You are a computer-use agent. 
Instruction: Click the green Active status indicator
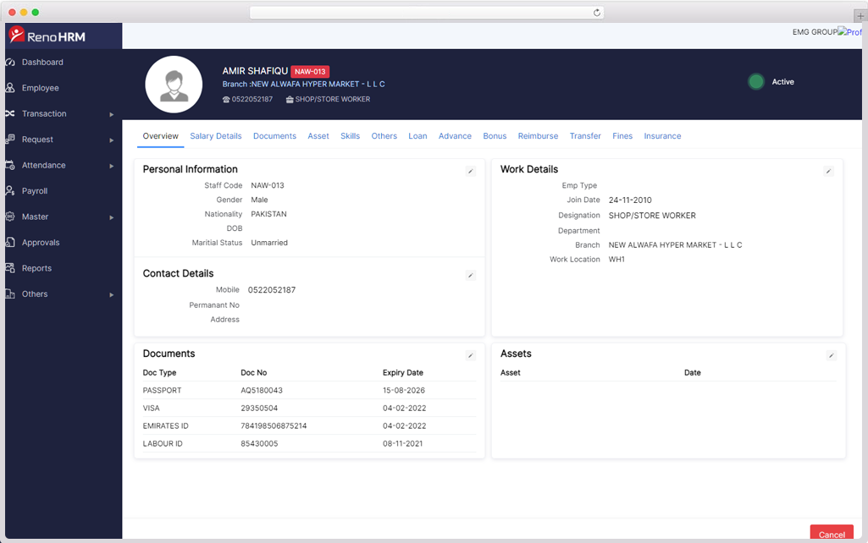pos(756,82)
